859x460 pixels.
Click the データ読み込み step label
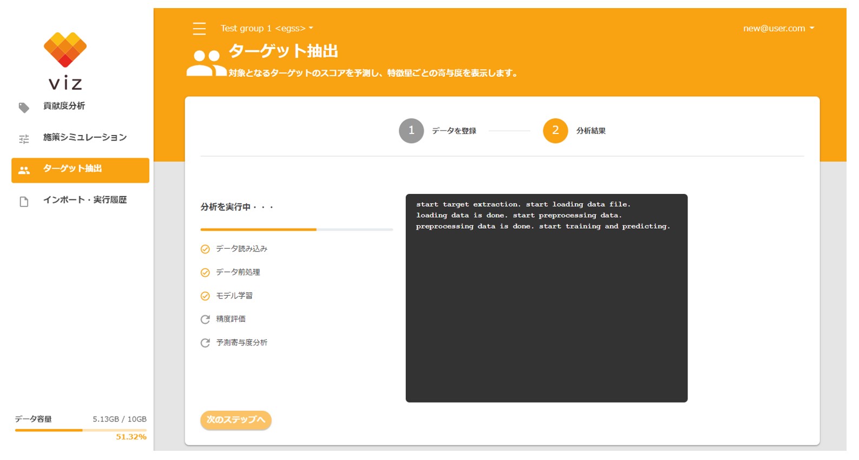[242, 249]
